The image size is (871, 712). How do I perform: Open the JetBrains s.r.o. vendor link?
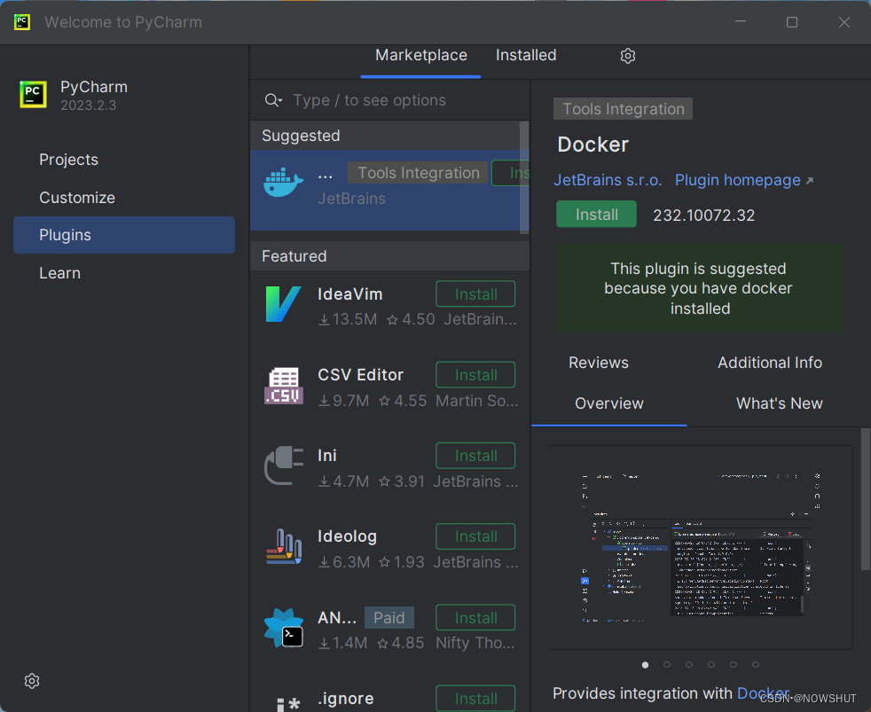coord(608,180)
